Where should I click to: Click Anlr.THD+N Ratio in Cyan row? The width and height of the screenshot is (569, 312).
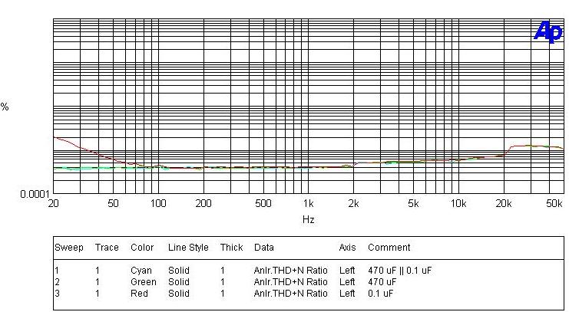coord(291,271)
